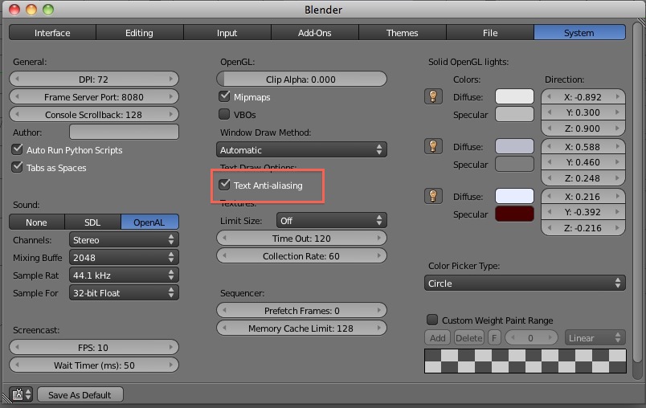Switch to Editing tab
646x408 pixels.
pos(139,32)
